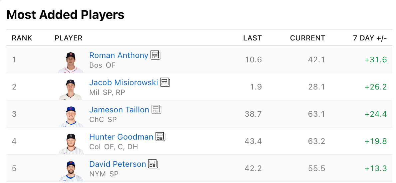
Task: Click David Peterson's headshot photo
Action: click(71, 171)
